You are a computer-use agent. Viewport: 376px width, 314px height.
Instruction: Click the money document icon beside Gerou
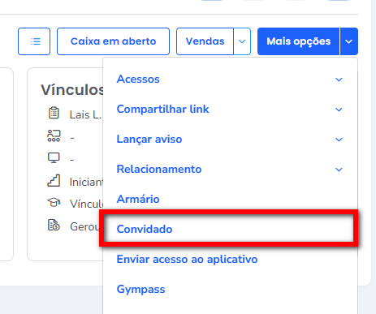54,225
